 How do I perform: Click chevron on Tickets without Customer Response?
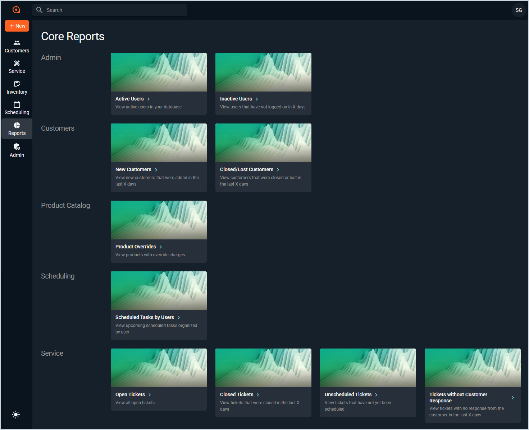(513, 398)
